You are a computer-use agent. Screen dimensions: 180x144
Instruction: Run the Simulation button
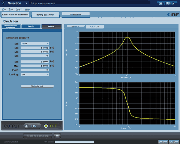coord(37,86)
